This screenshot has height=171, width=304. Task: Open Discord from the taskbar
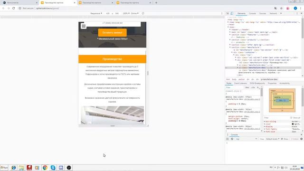(61, 168)
